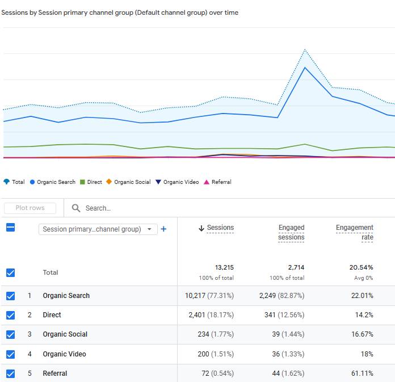Sort by Engagement rate column header

point(355,232)
